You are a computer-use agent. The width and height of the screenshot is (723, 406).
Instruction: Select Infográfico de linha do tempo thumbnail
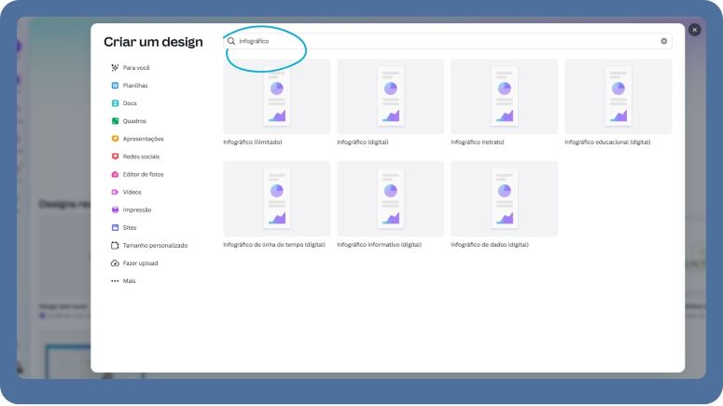tap(277, 199)
